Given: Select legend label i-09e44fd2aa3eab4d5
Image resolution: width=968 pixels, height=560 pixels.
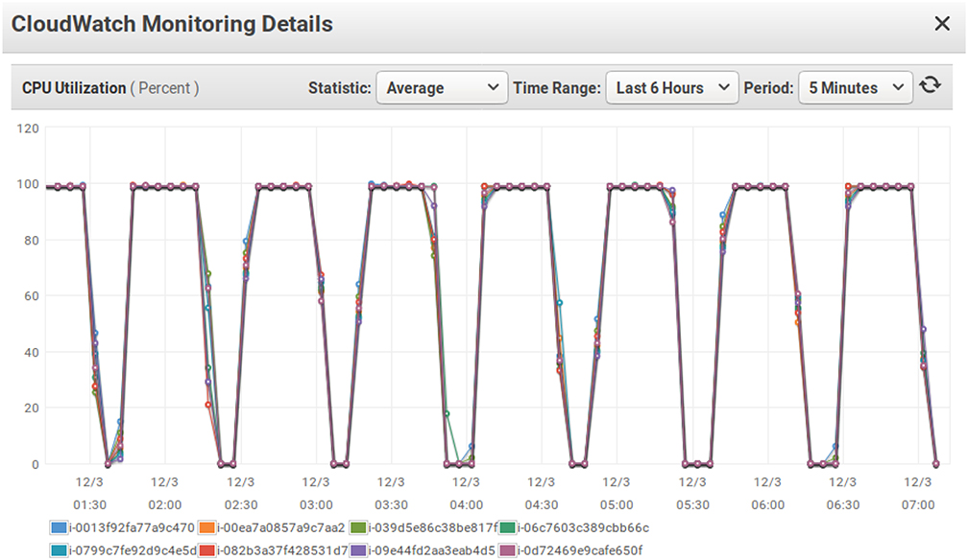Looking at the screenshot, I should coord(431,550).
